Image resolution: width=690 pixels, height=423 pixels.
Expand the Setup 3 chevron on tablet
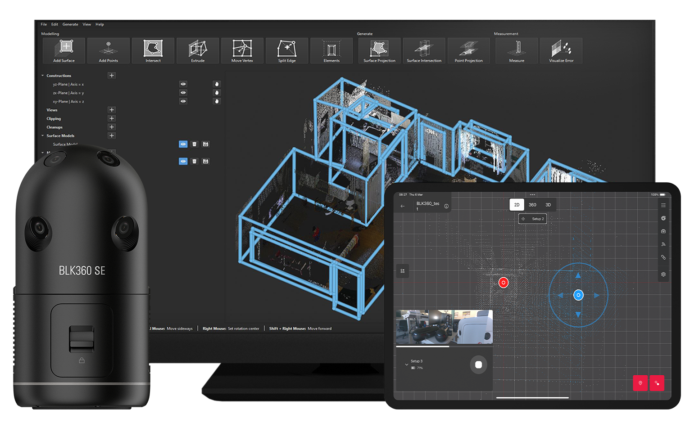(407, 364)
